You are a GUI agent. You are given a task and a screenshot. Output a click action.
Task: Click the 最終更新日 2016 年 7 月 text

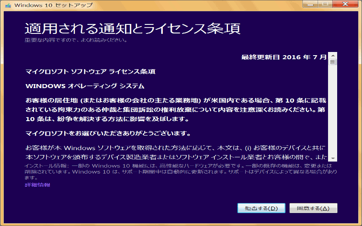tap(284, 57)
